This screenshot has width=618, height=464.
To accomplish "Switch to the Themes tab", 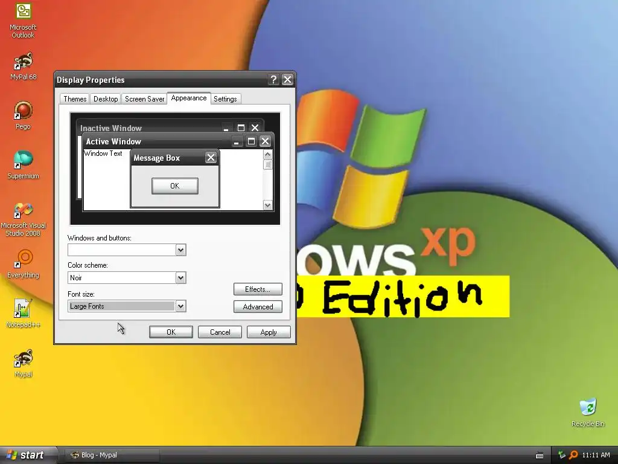I will tap(75, 99).
